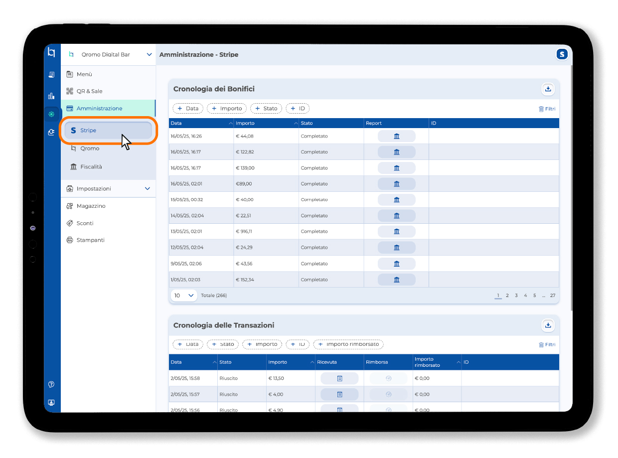Click the Qromo logo in the blue rail
The height and width of the screenshot is (458, 618).
tap(51, 52)
